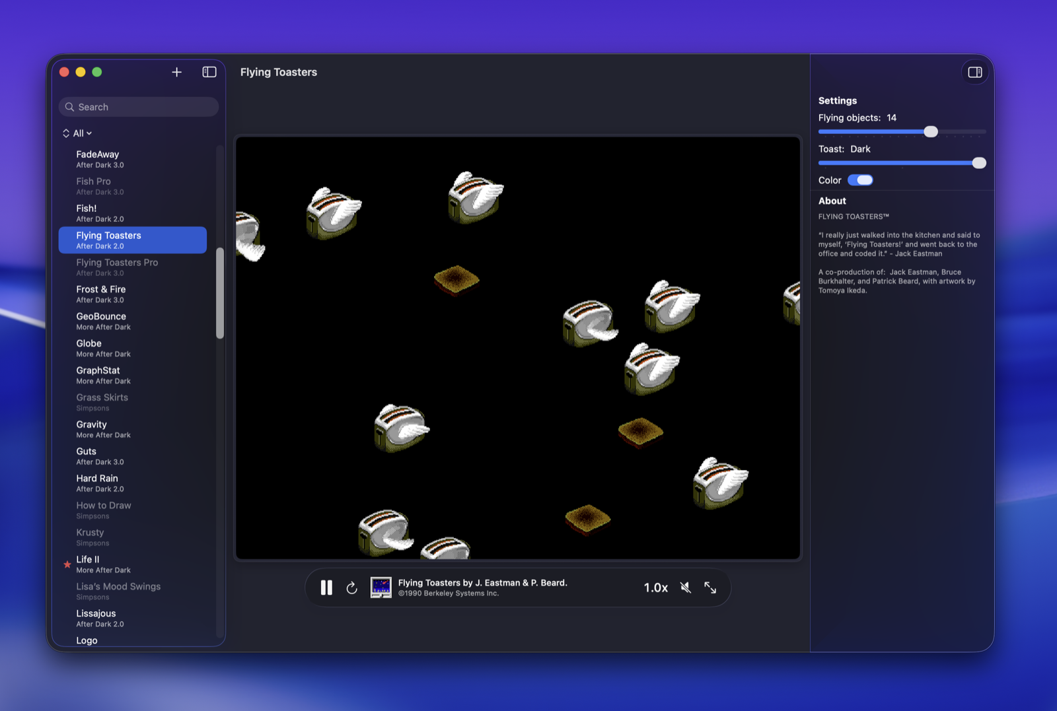
Task: Pause the screensaver playback
Action: click(326, 588)
